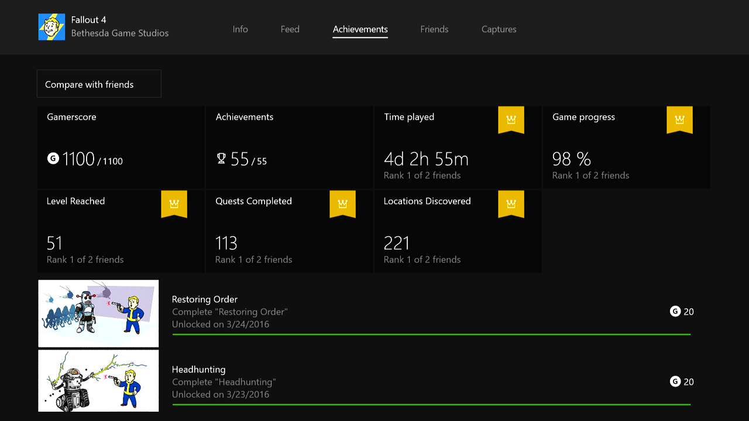
Task: Click the 'Complete "Restoring Order"' description text
Action: point(230,312)
